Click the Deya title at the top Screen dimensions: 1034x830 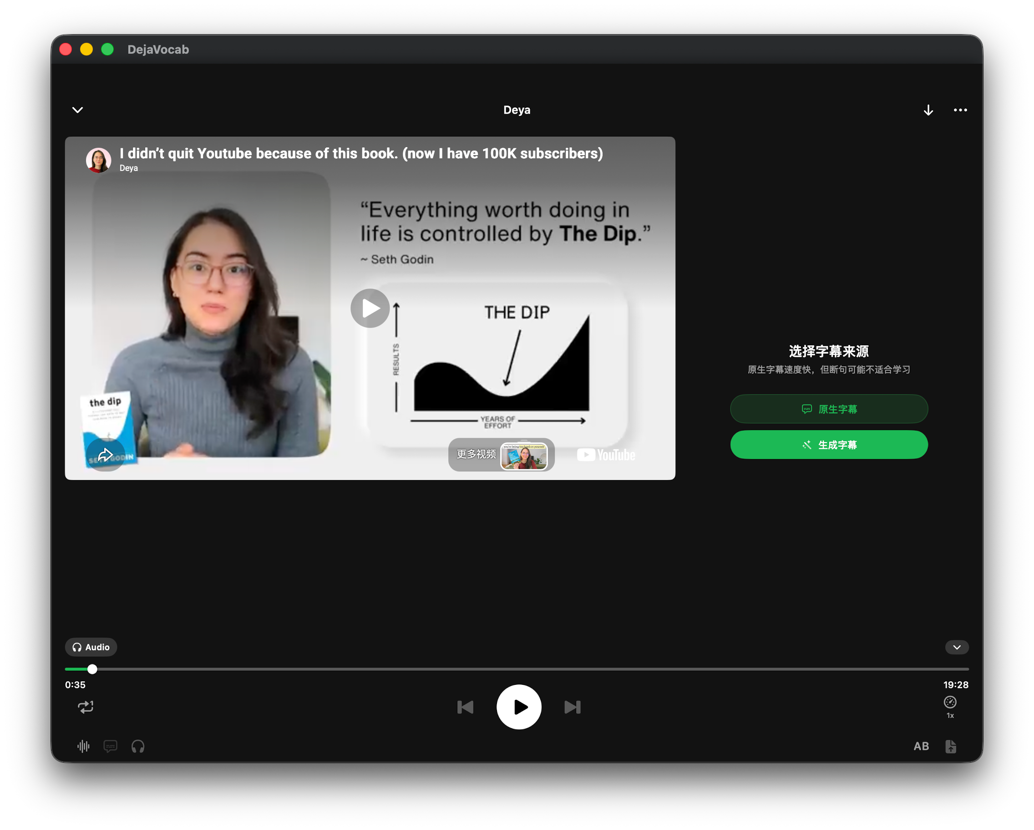(x=517, y=110)
